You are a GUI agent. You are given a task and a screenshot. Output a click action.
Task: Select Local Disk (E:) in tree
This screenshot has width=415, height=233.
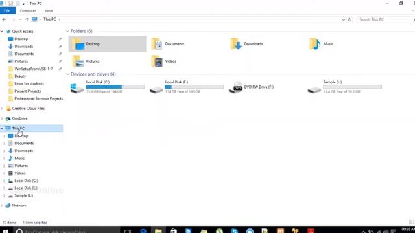26,188
